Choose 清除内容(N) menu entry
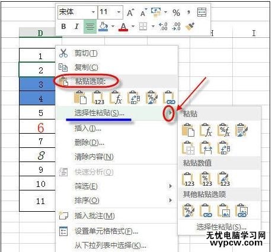272x252 pixels. [x=117, y=157]
